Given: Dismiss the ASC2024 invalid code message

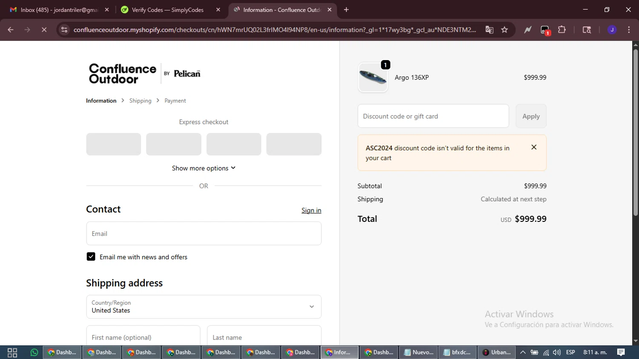Looking at the screenshot, I should pos(534,147).
